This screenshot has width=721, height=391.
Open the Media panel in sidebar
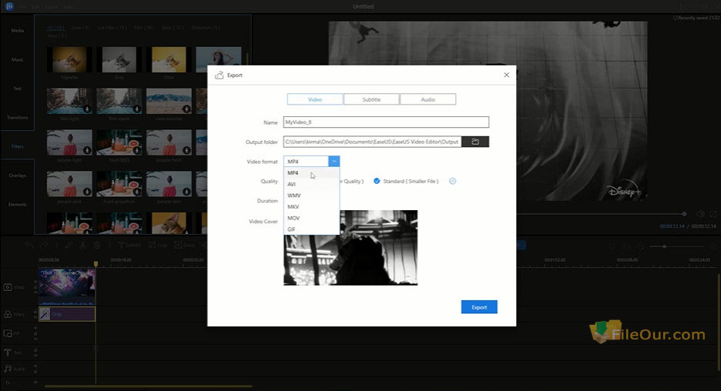tap(17, 30)
